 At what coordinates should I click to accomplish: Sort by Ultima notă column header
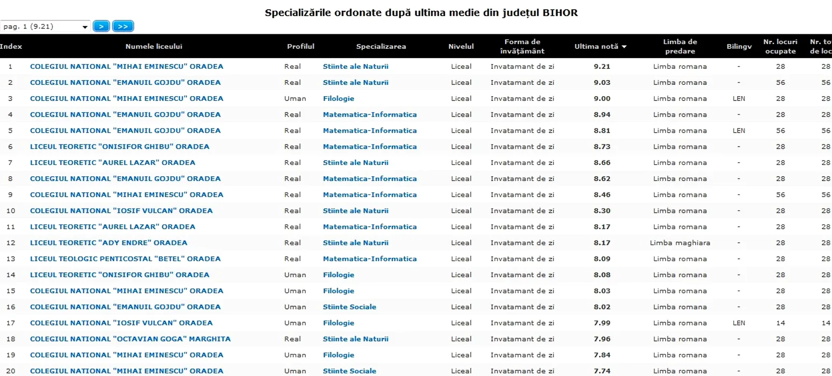(600, 47)
